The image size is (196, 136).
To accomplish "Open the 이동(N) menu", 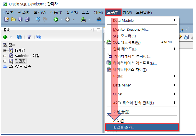I will pyautogui.click(x=56, y=12).
